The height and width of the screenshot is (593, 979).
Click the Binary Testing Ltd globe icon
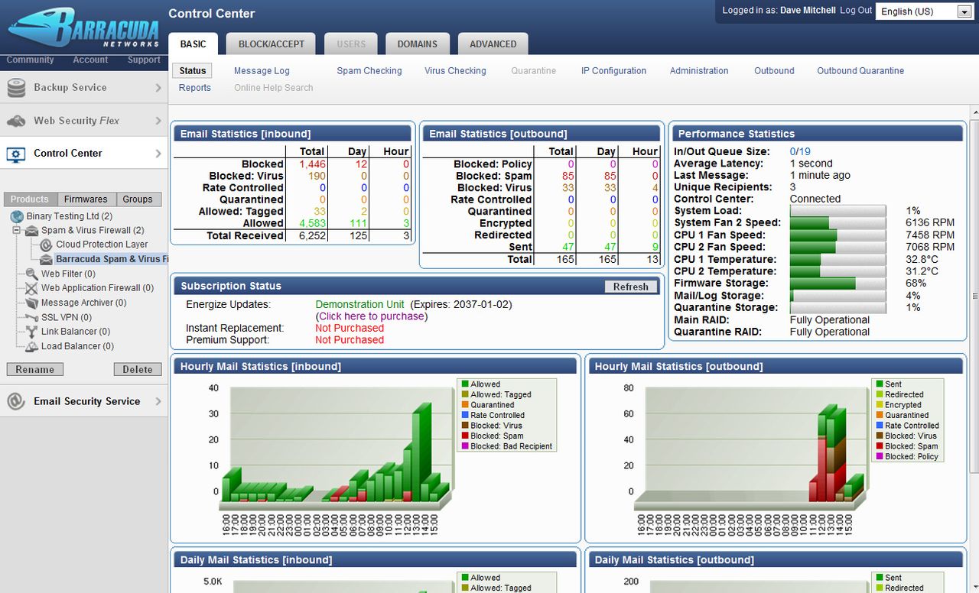pos(17,216)
